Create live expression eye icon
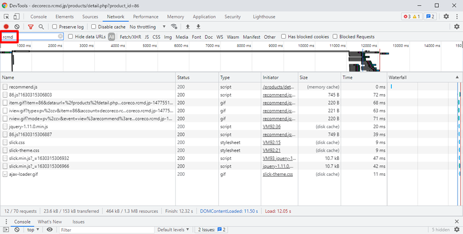The height and width of the screenshot is (234, 463). pyautogui.click(x=49, y=229)
